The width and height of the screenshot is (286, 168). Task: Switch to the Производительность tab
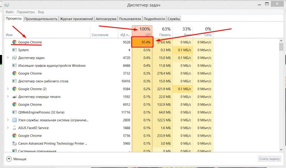click(41, 19)
